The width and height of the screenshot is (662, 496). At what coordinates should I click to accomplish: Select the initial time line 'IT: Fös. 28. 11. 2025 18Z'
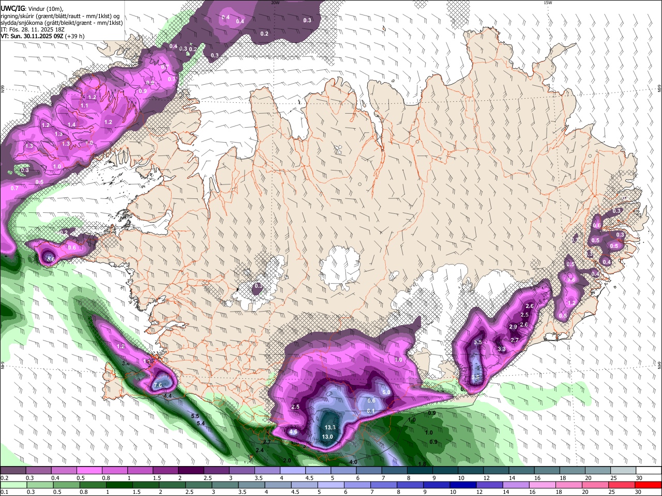click(32, 29)
